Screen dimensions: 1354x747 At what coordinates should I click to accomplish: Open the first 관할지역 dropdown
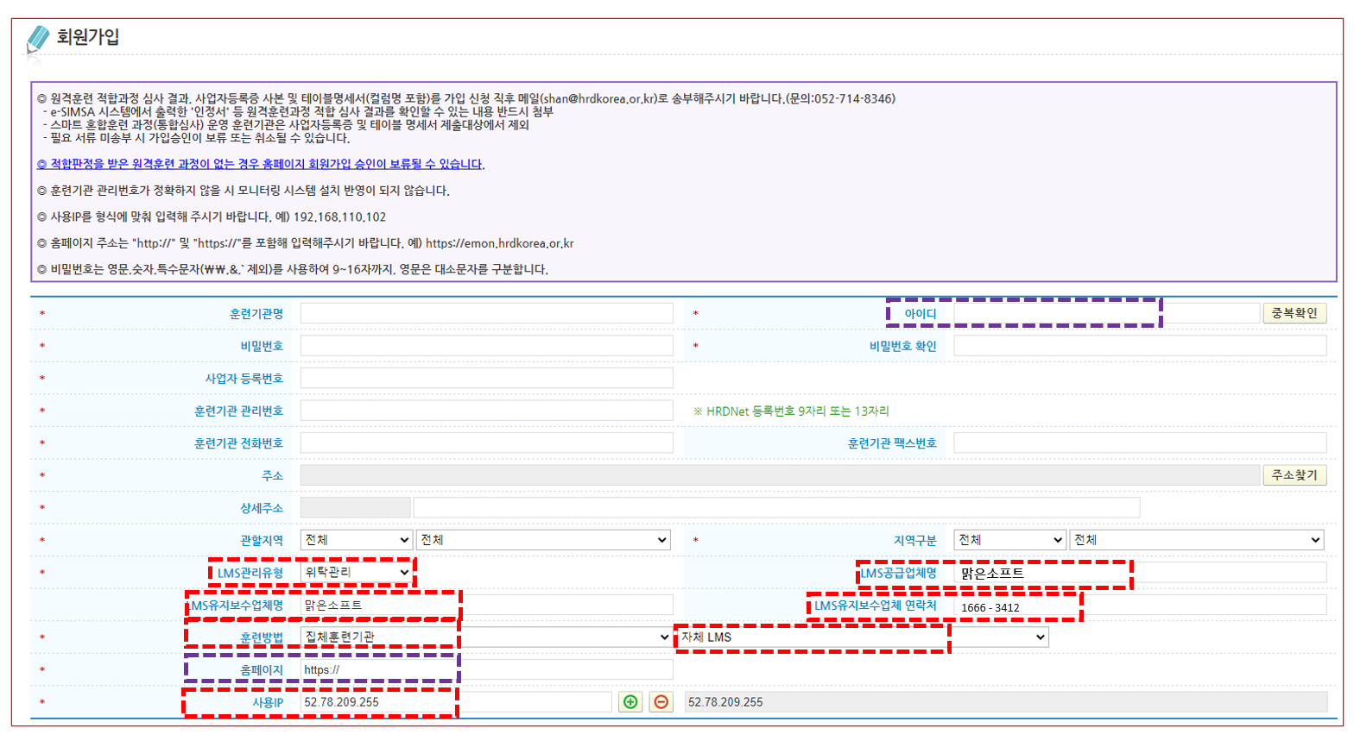[356, 540]
